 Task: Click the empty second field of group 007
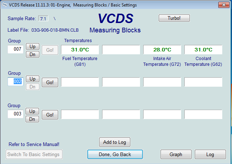click(x=121, y=50)
